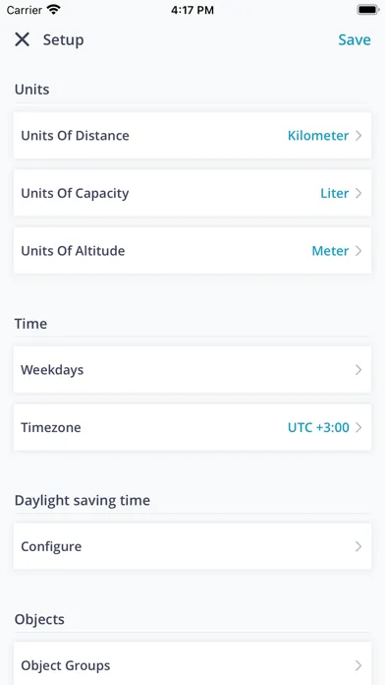Open Daylight saving time Configure row

tap(192, 546)
